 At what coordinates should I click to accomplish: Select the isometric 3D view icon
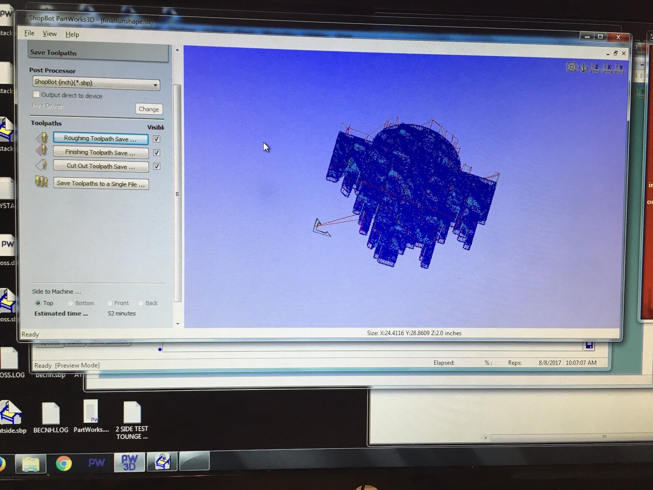[583, 67]
